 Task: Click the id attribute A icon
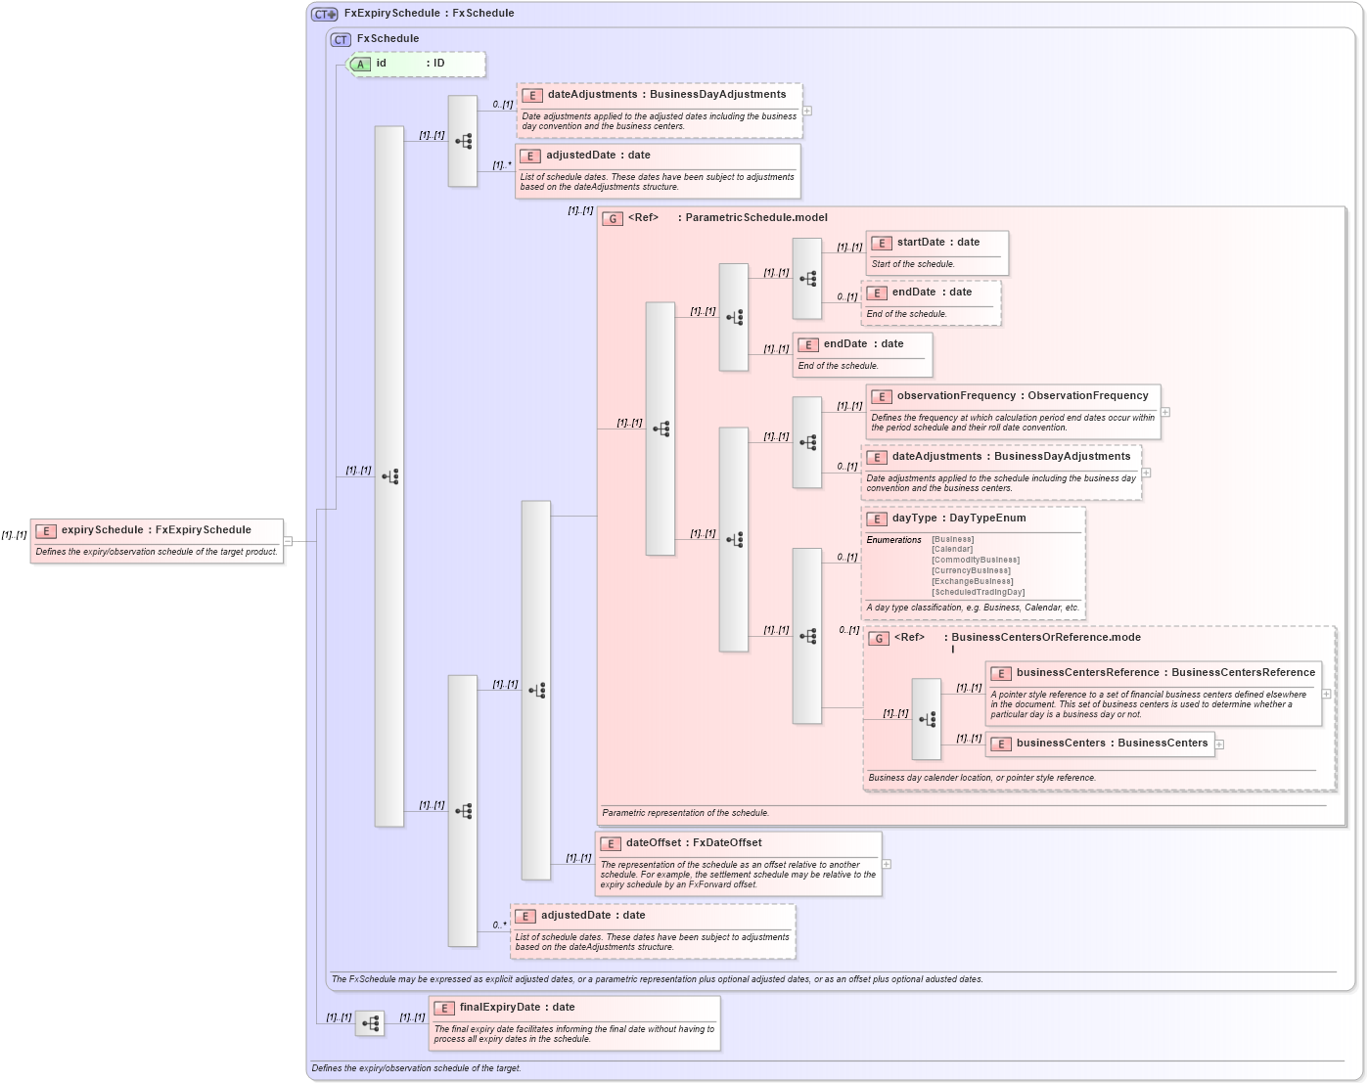coord(360,64)
